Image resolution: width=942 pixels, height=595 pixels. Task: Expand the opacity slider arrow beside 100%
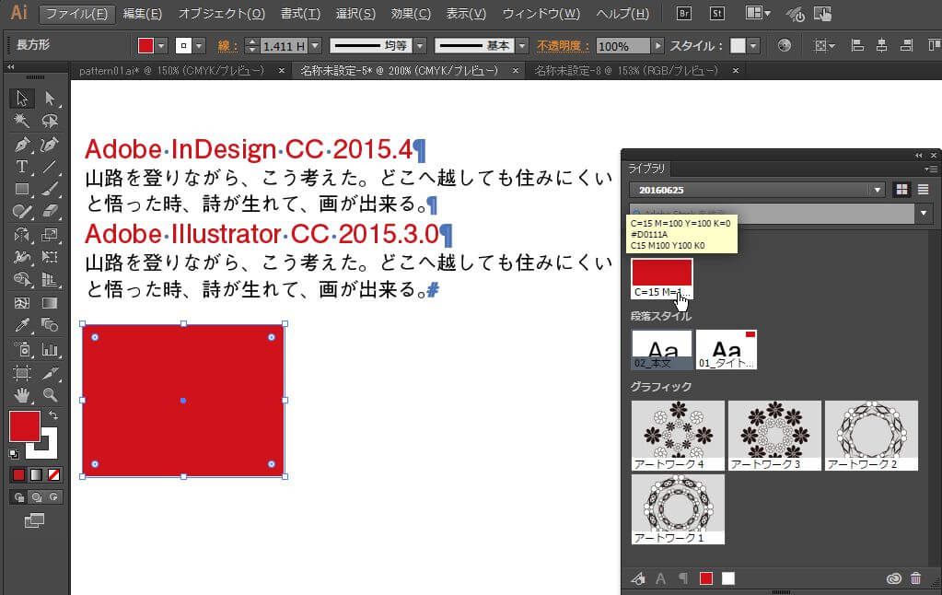click(x=657, y=46)
